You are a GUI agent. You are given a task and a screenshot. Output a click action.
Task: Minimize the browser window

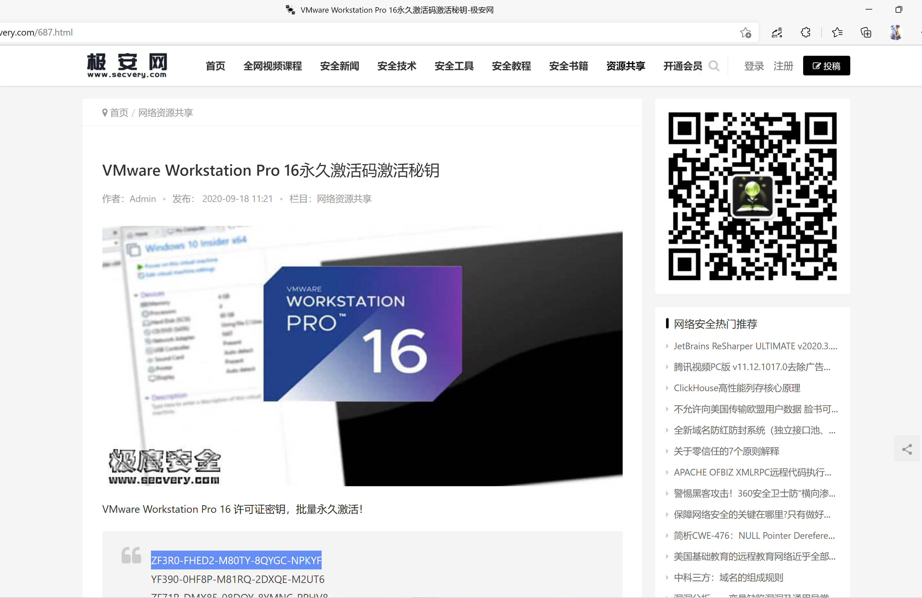868,10
